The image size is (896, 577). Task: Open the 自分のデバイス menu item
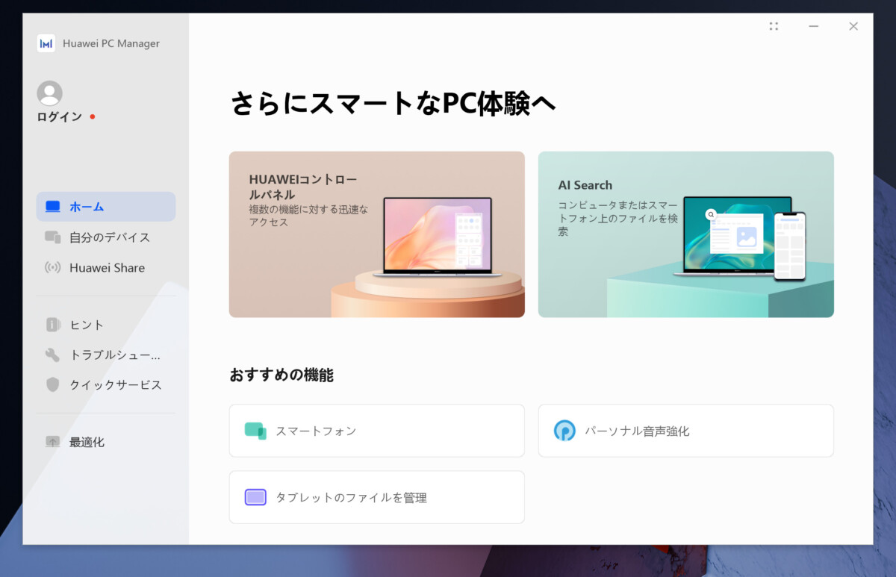pyautogui.click(x=106, y=237)
